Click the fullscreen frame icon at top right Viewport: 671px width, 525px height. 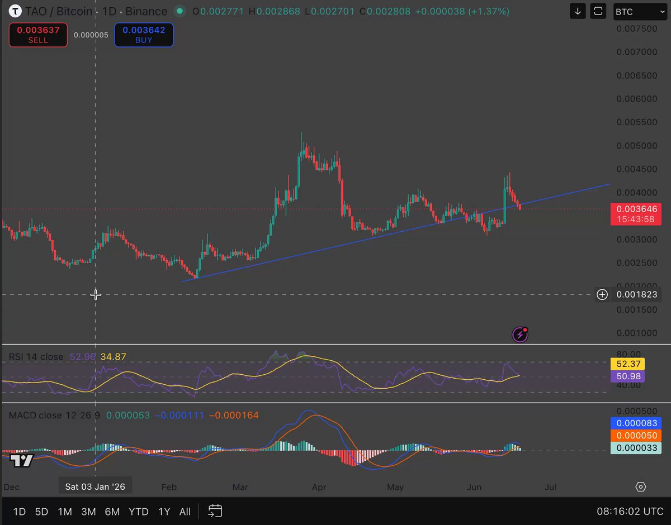598,11
